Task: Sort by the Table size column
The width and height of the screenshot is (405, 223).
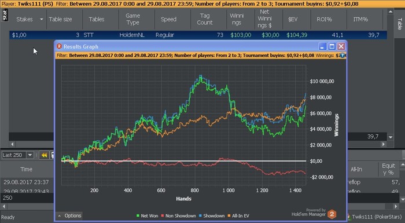Action: 60,19
